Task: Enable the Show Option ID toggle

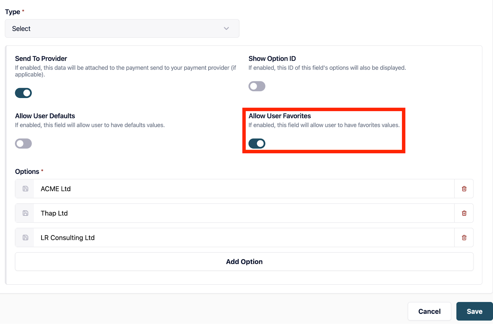Action: 257,86
